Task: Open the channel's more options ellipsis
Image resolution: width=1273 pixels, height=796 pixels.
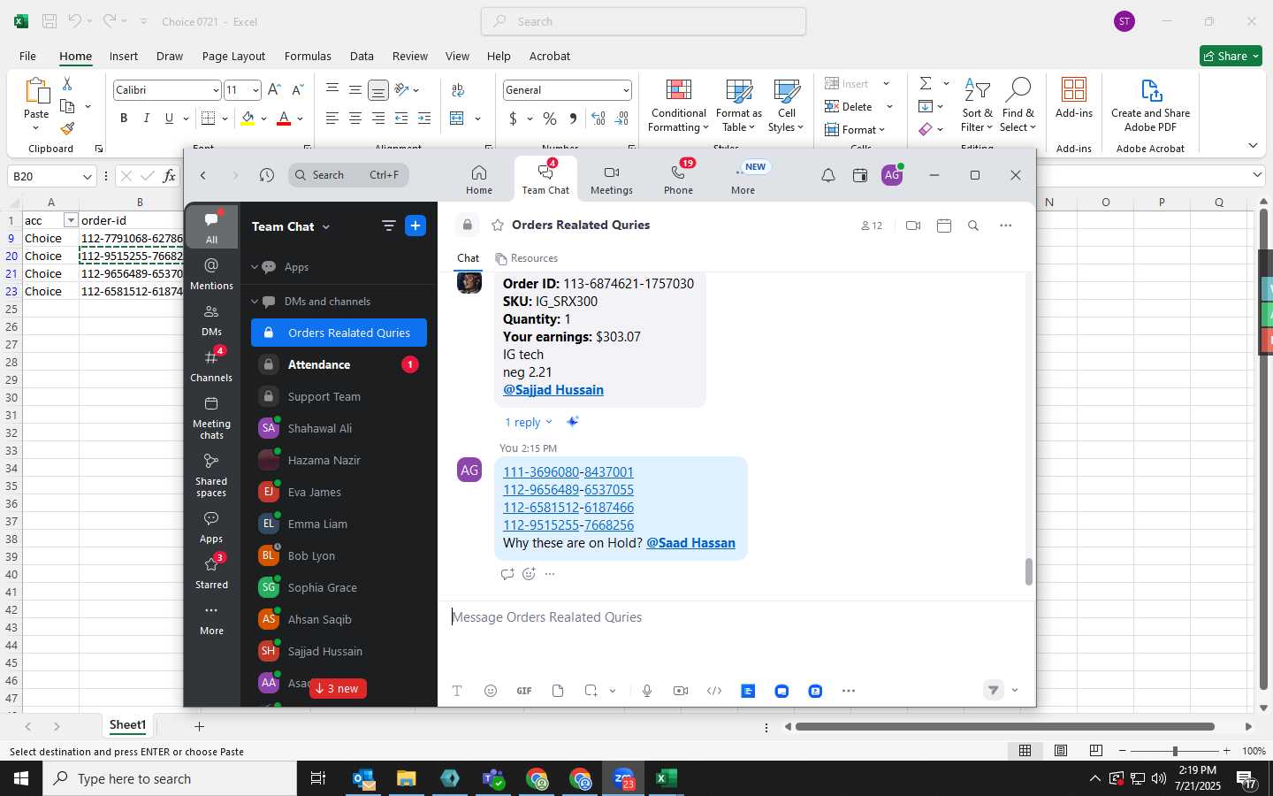Action: 1005,226
